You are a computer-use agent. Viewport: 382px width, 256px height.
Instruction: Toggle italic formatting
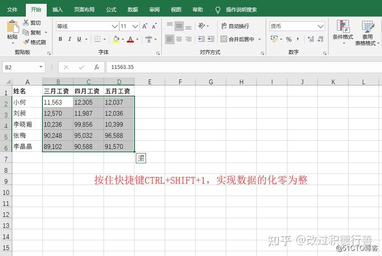pos(69,39)
